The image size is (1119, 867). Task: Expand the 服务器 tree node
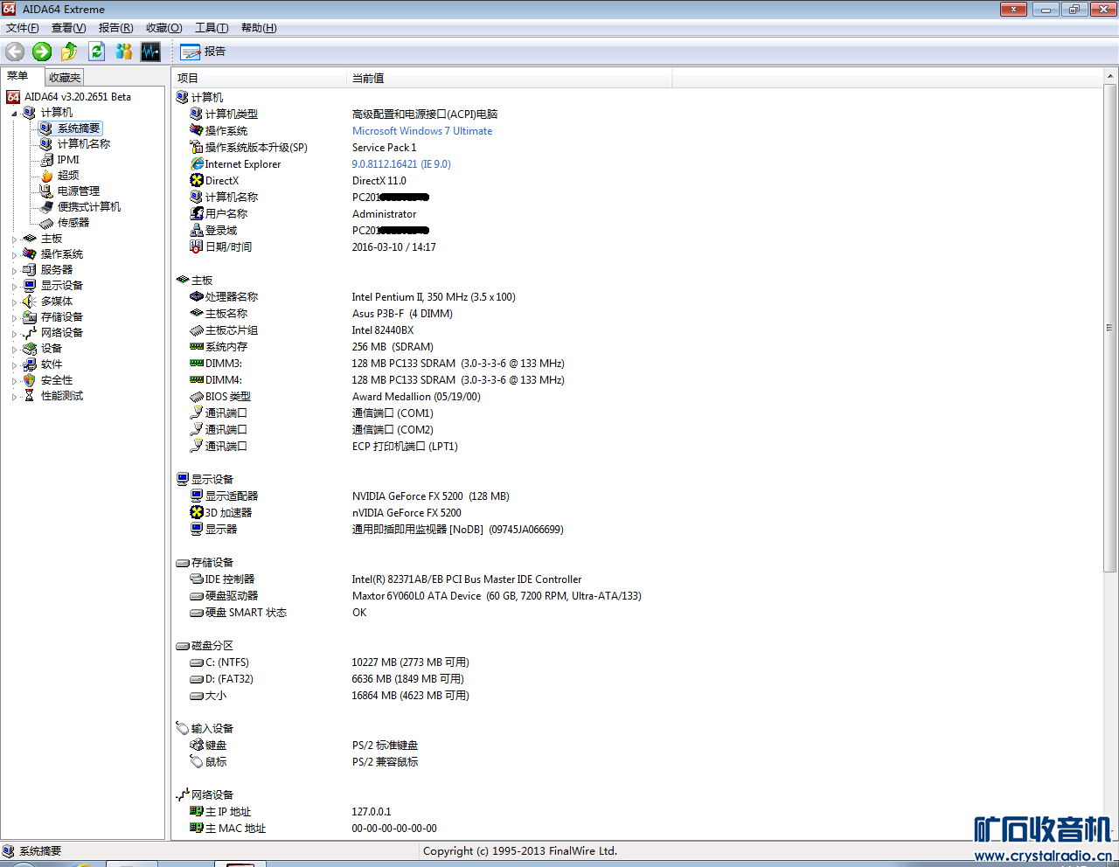click(14, 270)
